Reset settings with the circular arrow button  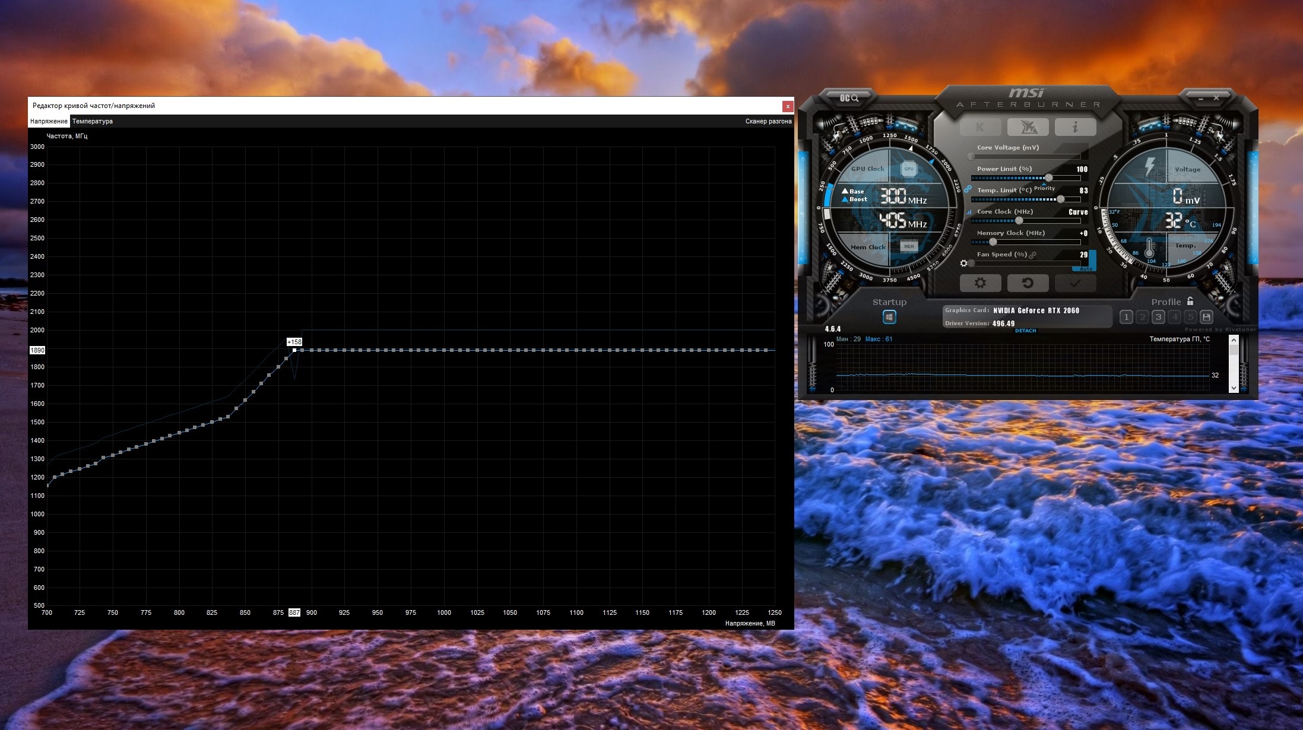[x=1028, y=283]
